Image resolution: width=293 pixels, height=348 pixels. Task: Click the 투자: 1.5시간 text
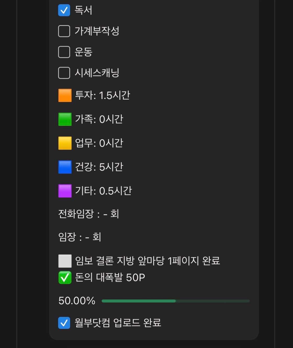coord(102,95)
